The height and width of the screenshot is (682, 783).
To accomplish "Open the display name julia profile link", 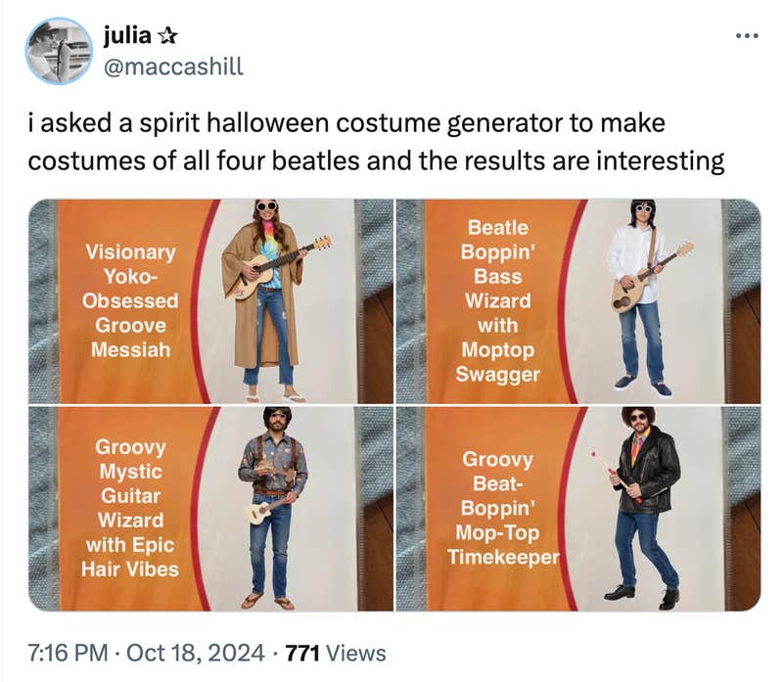I will 127,37.
